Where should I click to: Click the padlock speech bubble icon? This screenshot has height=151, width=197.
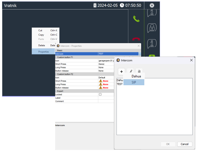(x=152, y=28)
